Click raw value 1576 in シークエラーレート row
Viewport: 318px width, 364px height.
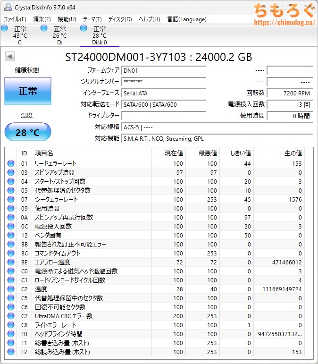pyautogui.click(x=295, y=199)
